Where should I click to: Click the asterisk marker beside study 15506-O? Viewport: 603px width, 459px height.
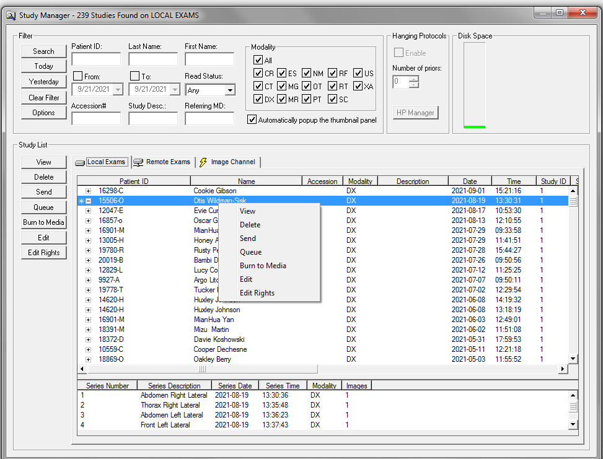81,201
